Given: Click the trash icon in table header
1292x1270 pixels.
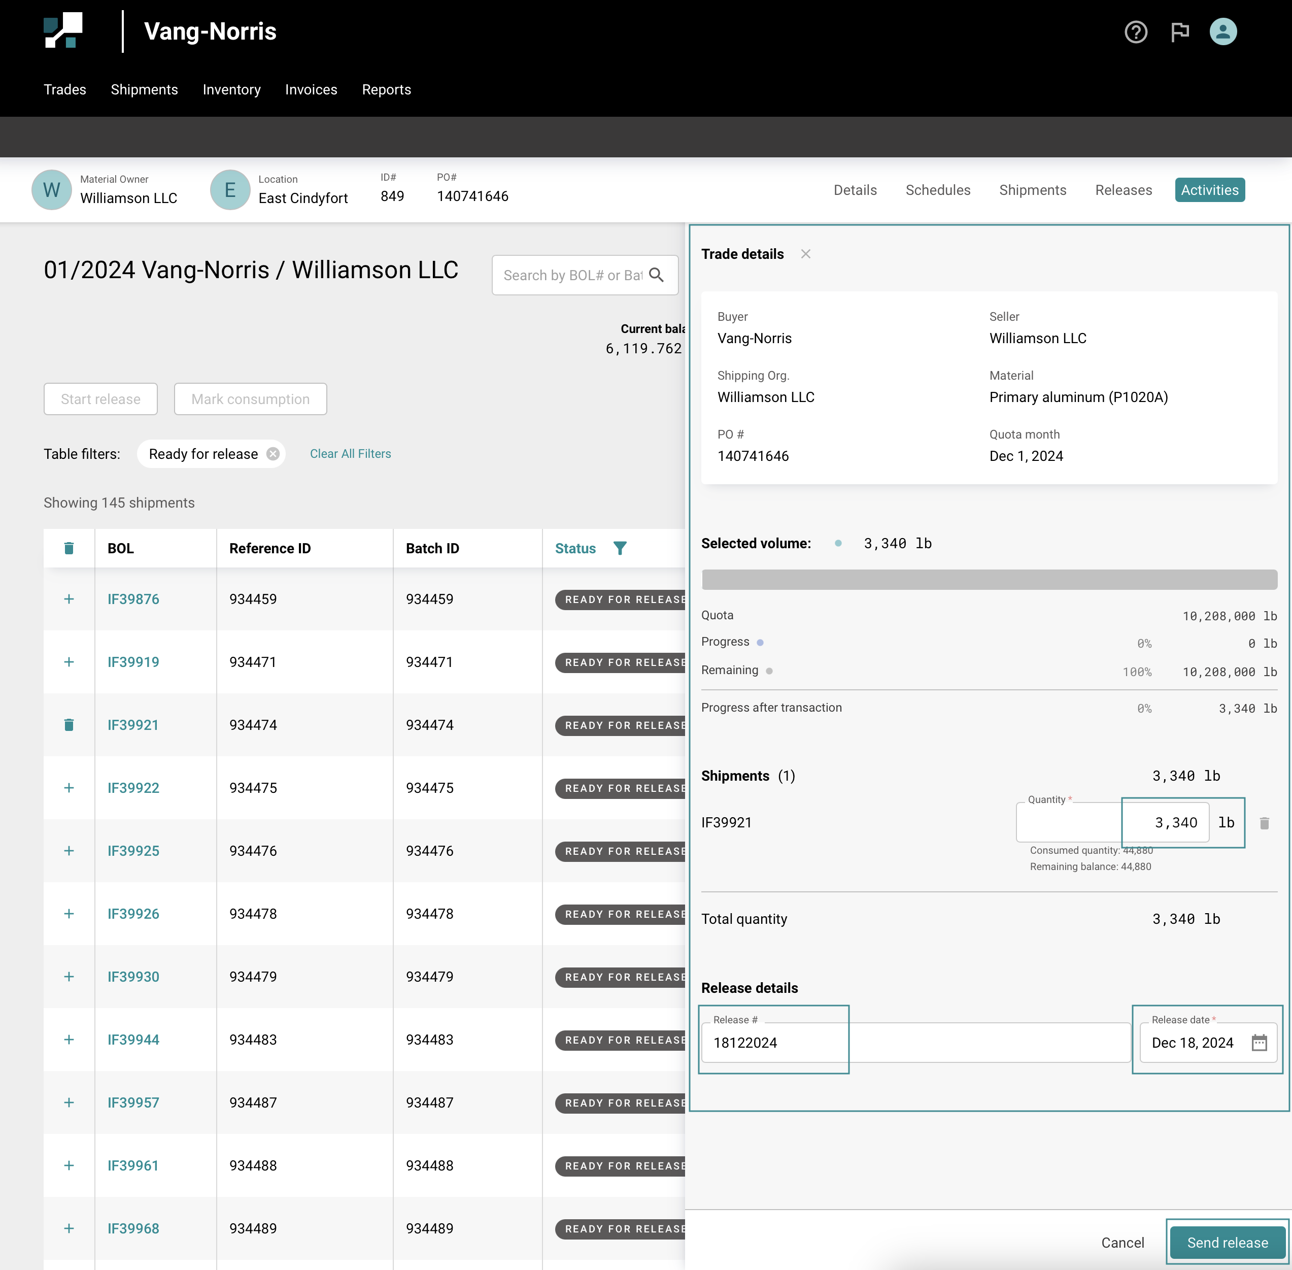Looking at the screenshot, I should pos(69,548).
